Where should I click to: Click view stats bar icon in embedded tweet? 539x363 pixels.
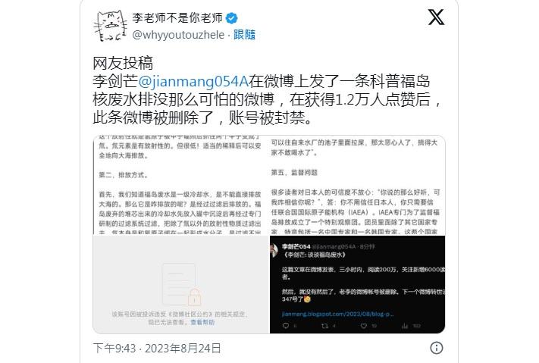[x=406, y=326]
